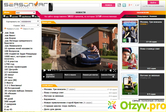Screen dimensions: 166x112
Task: Click the Google +1 button
Action: click(x=130, y=5)
